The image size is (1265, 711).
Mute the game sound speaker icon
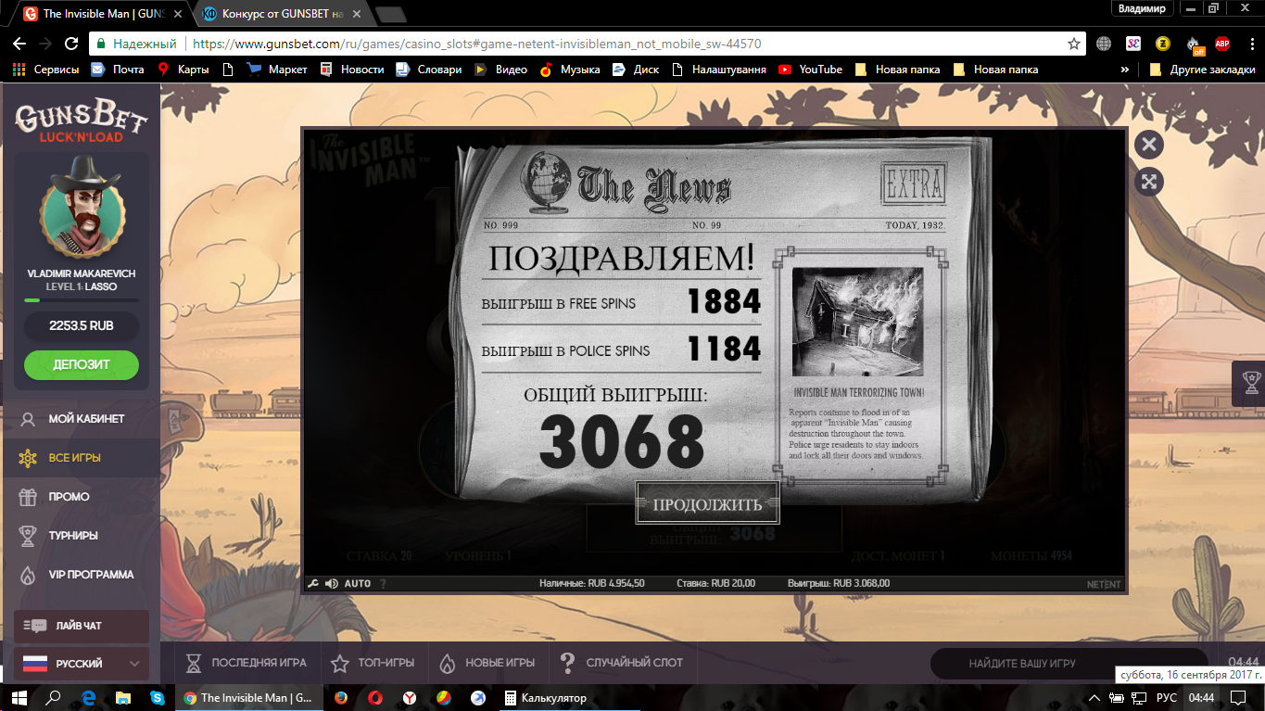[x=331, y=583]
